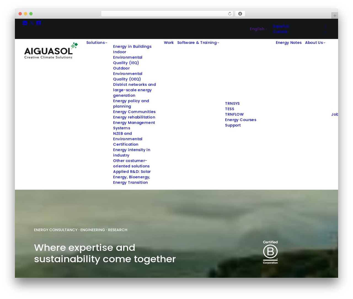Click the Aiguasol logo
This screenshot has width=353, height=299.
coord(51,50)
